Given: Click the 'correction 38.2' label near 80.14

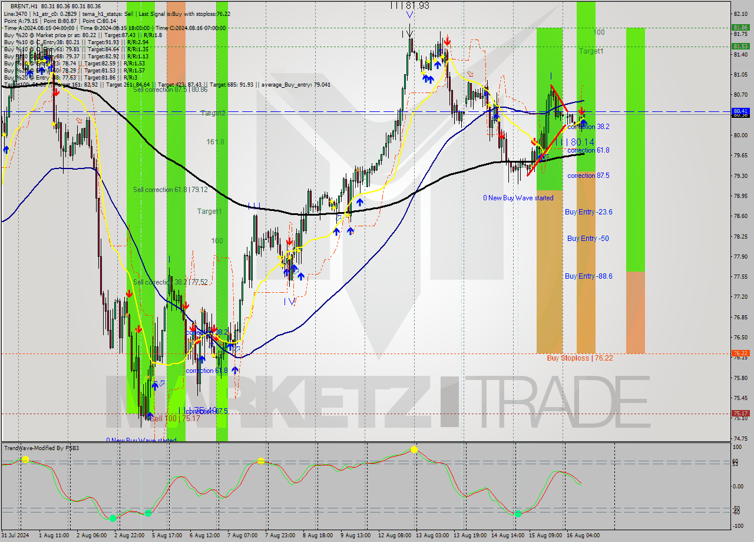Looking at the screenshot, I should (x=590, y=127).
